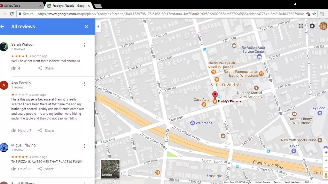Switch to Satellite view thumbnail
The height and width of the screenshot is (184, 328).
point(110,169)
